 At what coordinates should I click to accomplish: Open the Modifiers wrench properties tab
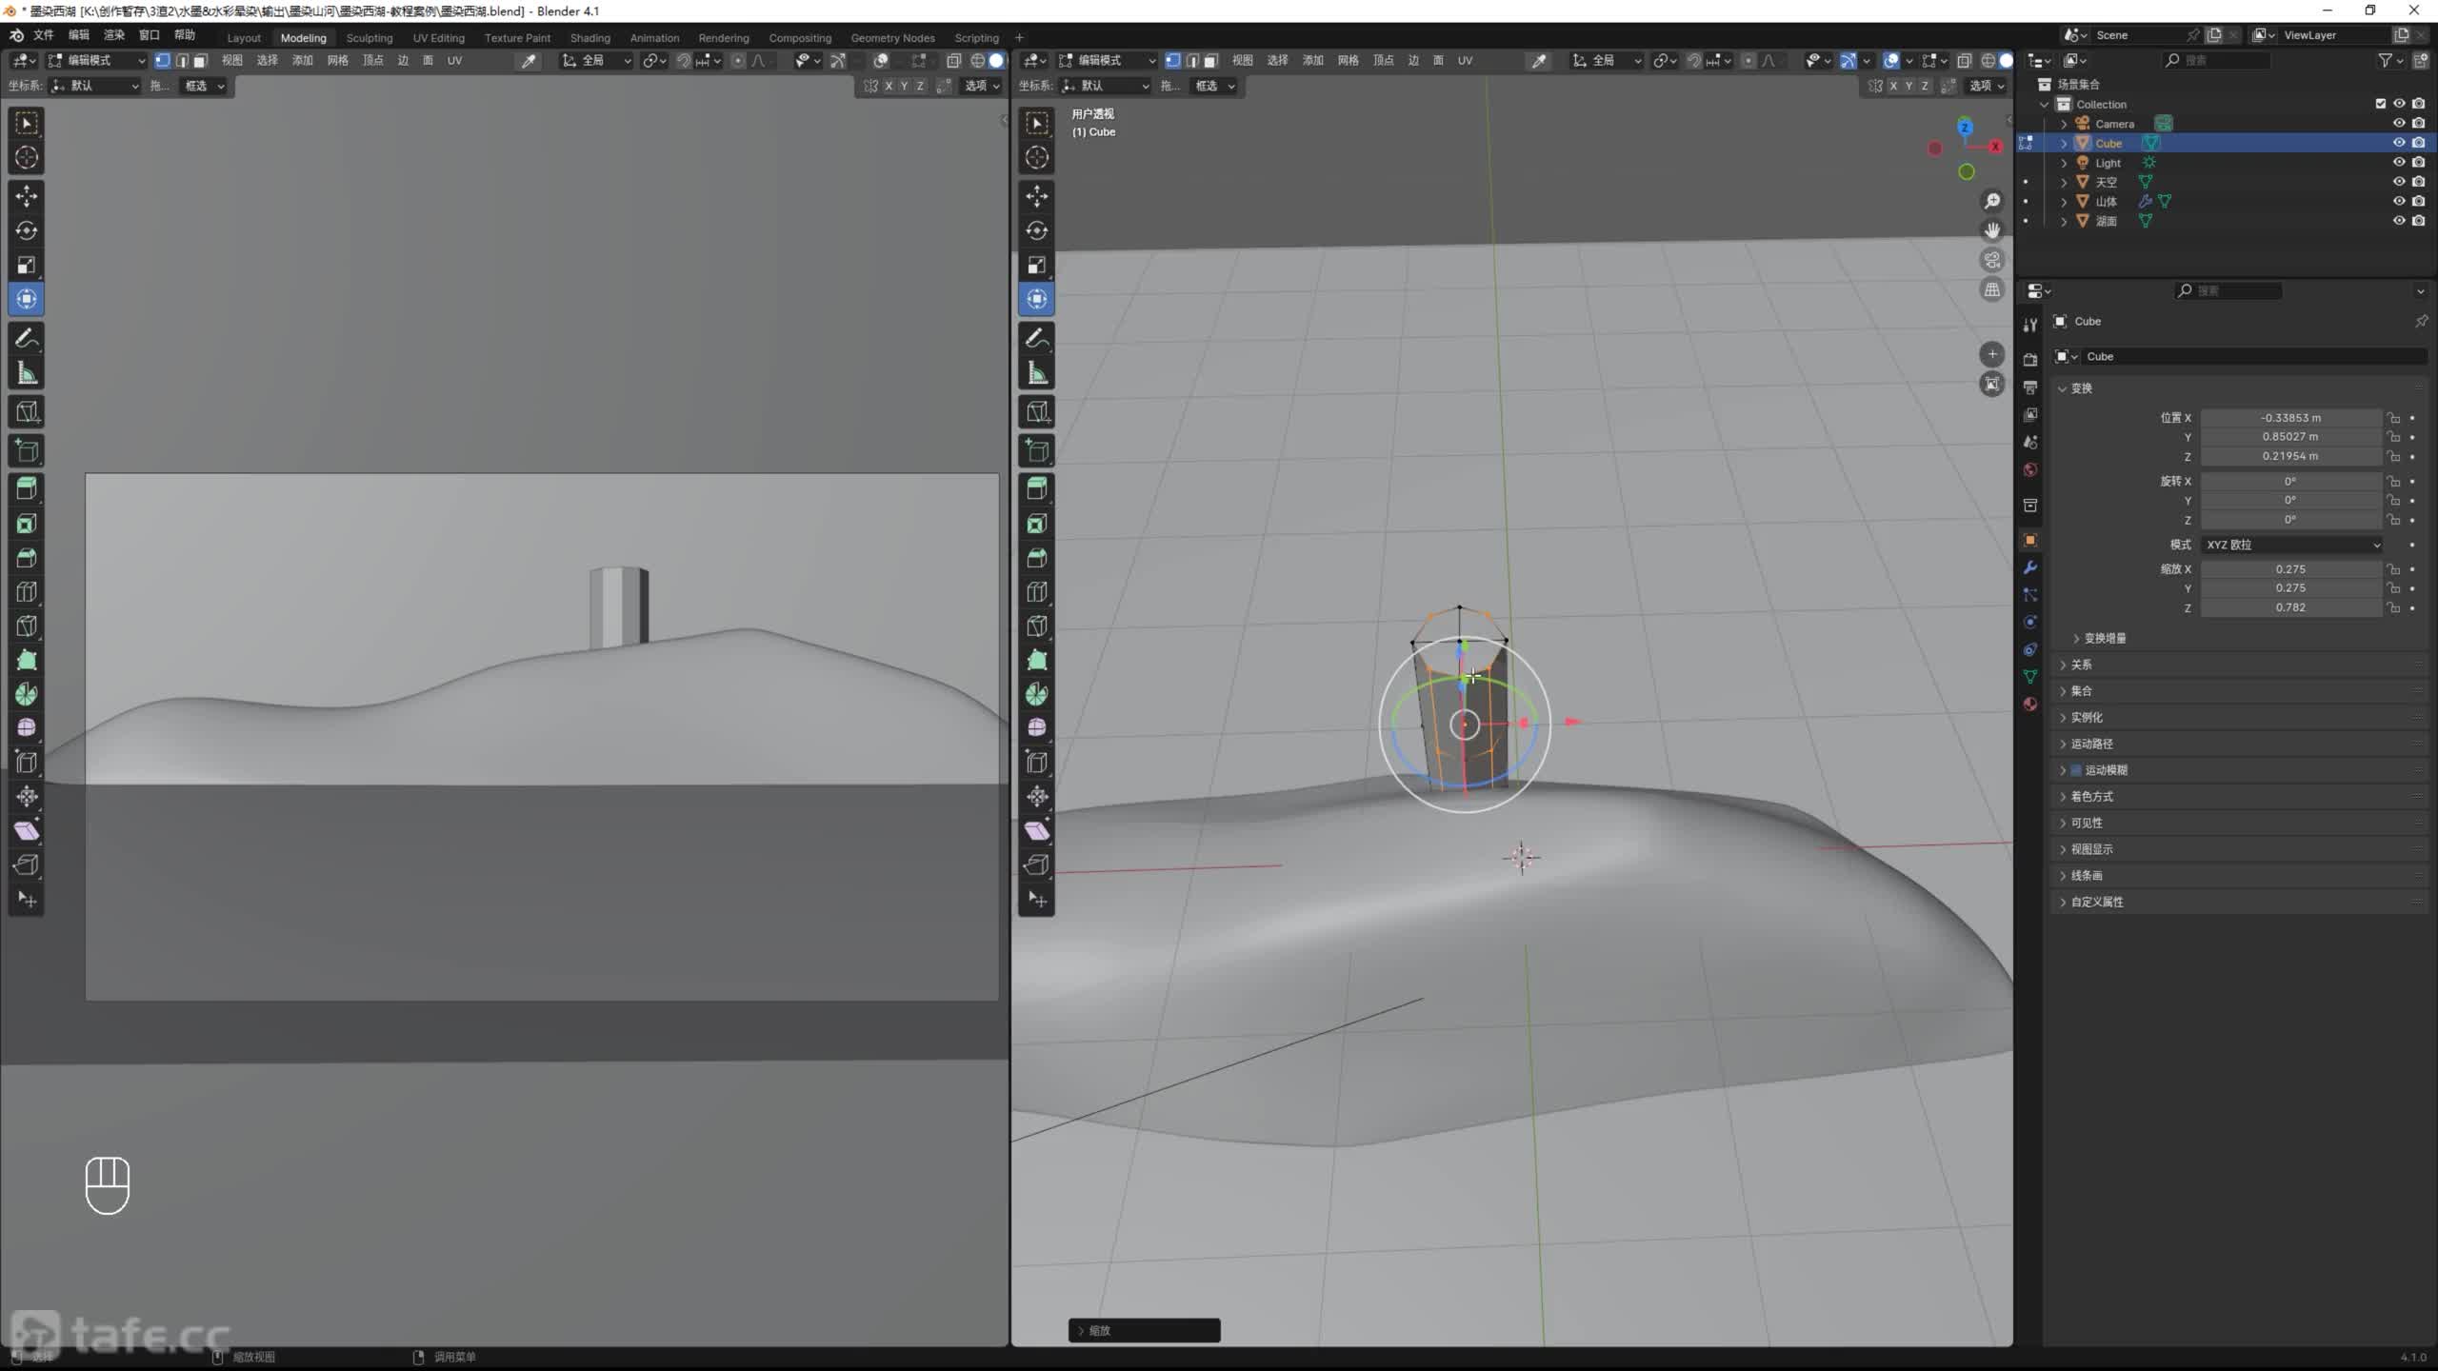tap(2030, 567)
